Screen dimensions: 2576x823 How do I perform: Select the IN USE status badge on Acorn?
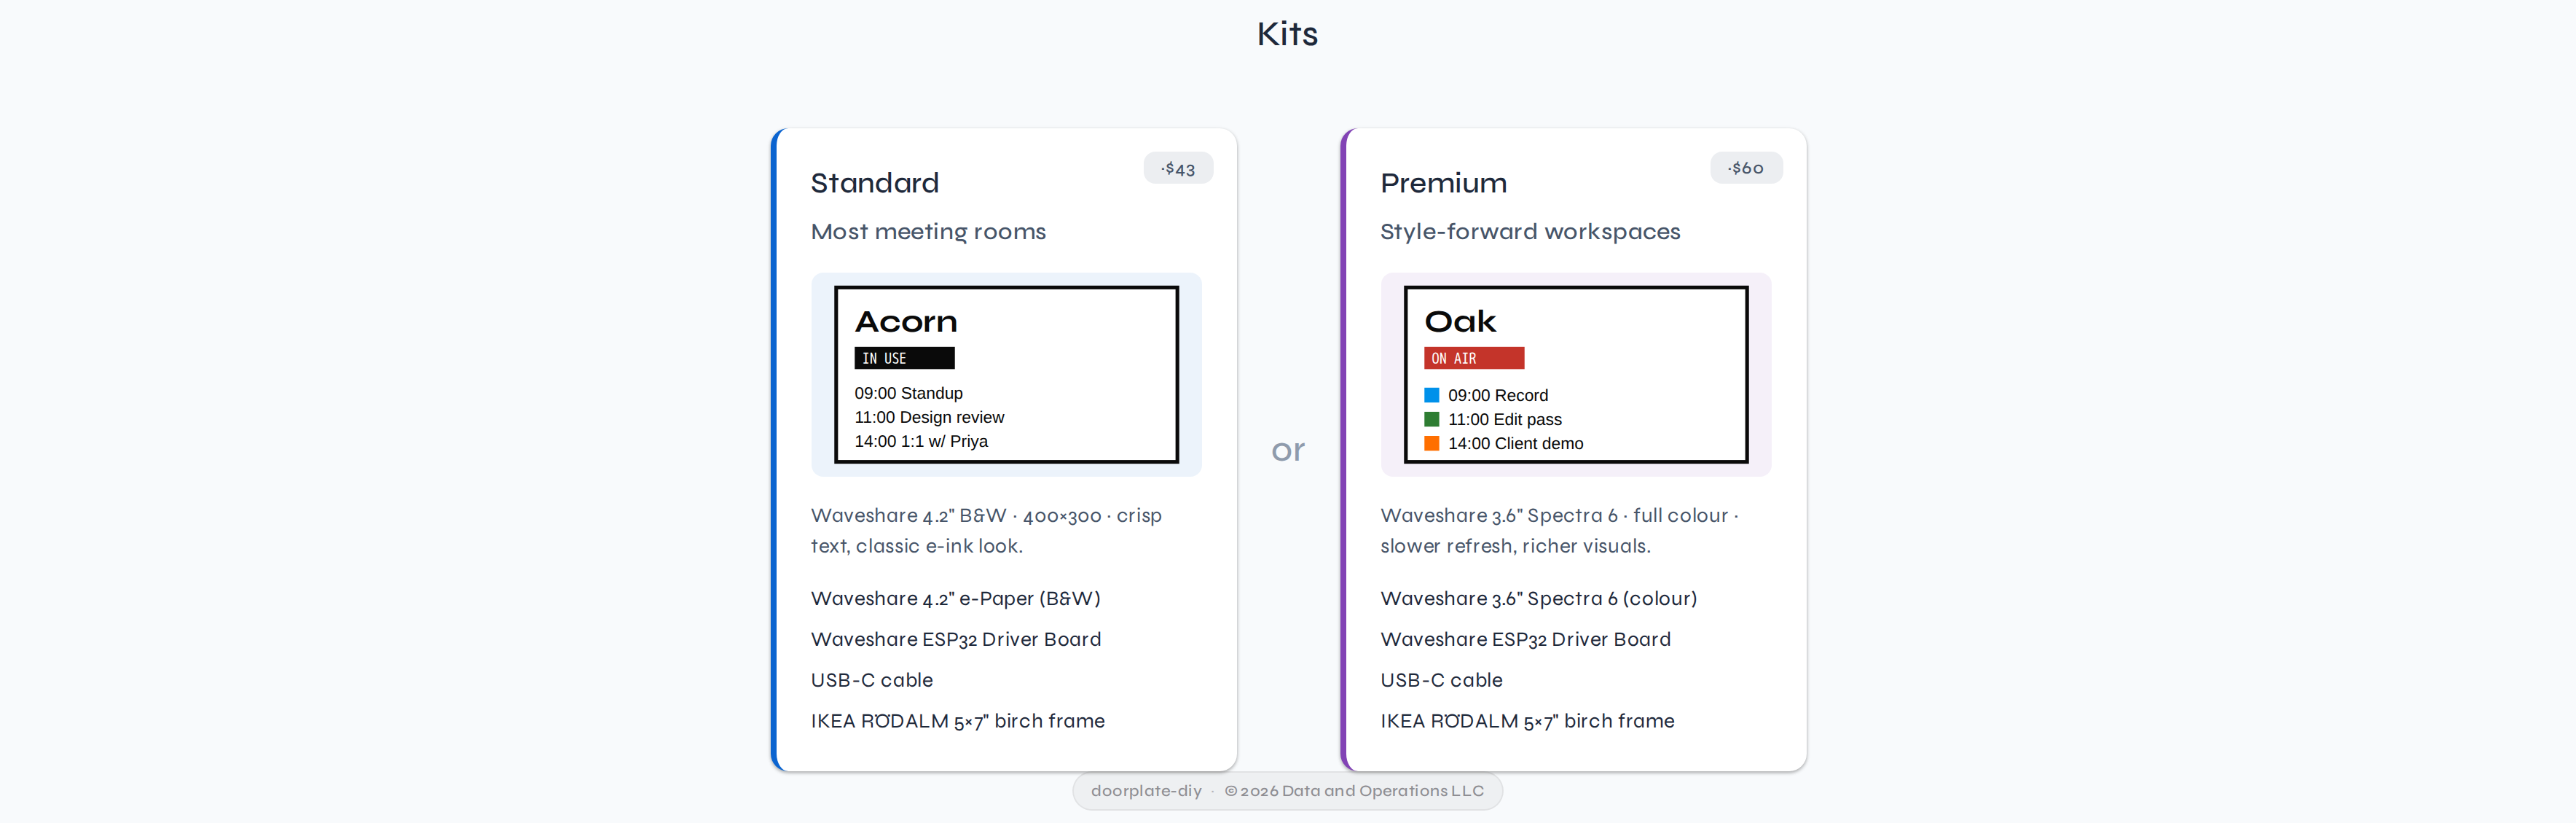click(x=903, y=357)
